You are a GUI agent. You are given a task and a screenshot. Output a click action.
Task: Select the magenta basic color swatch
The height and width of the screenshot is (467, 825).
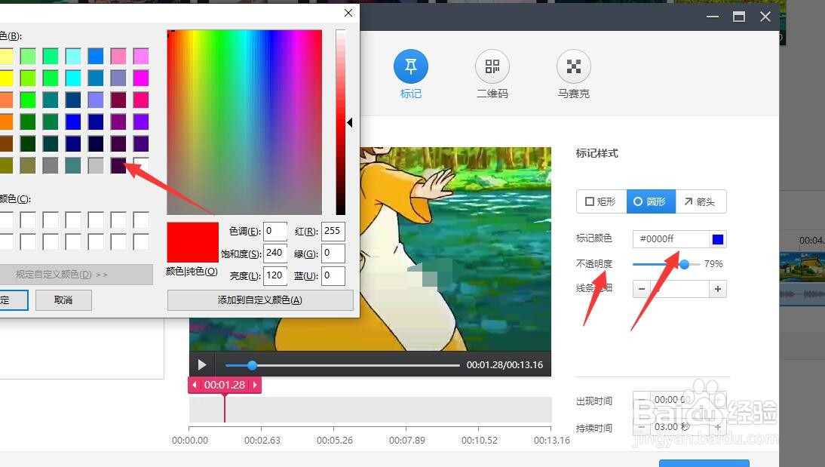[141, 78]
